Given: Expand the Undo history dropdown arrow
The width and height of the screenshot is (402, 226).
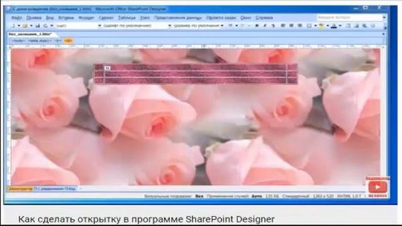Looking at the screenshot, I should click(x=236, y=26).
